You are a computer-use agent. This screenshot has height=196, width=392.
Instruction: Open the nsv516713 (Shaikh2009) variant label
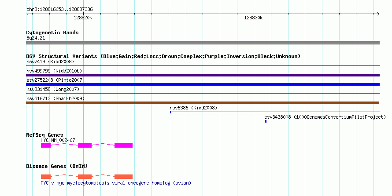point(55,98)
